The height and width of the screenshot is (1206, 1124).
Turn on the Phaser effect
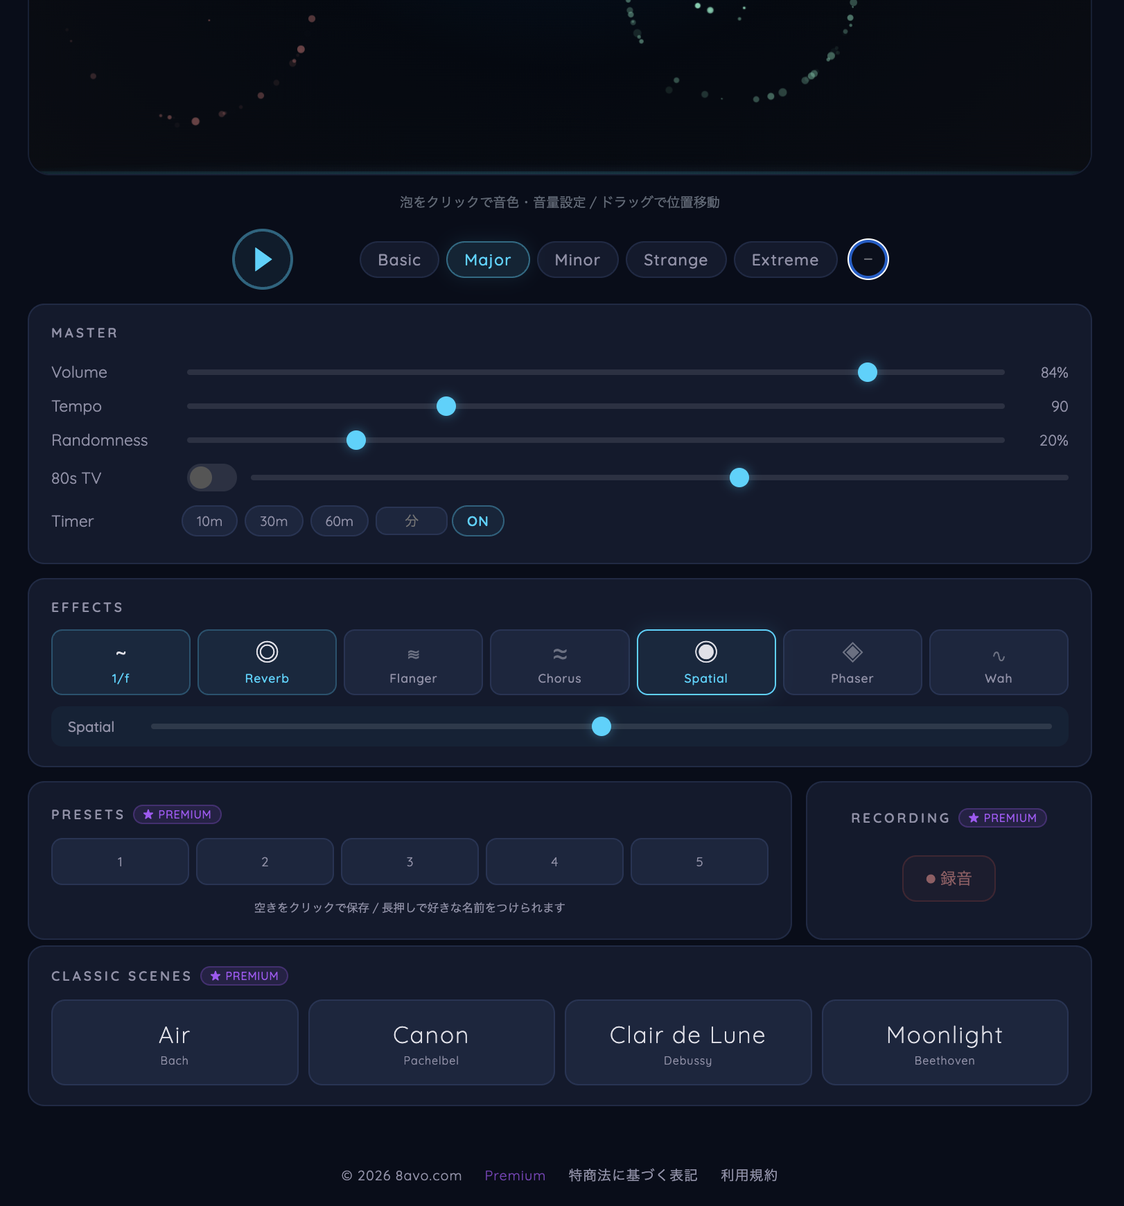pos(852,662)
